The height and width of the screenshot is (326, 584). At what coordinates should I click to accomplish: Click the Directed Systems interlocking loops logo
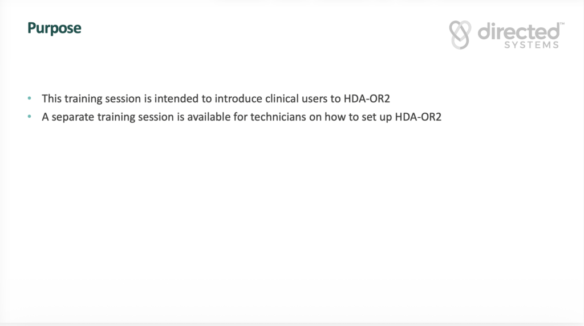(x=460, y=35)
